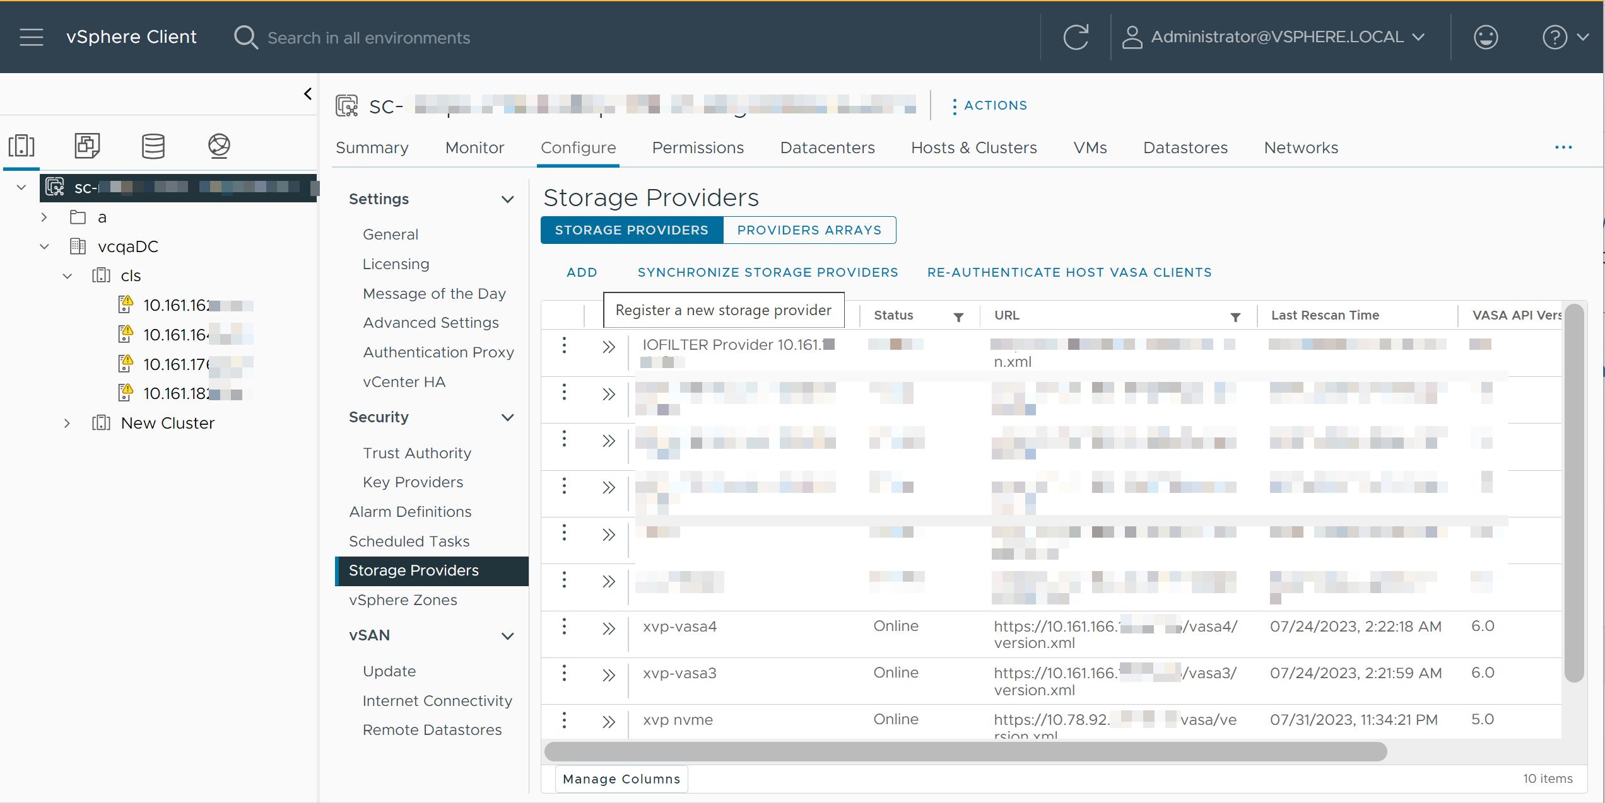Expand details of xvp-vasa3 row

pyautogui.click(x=608, y=675)
